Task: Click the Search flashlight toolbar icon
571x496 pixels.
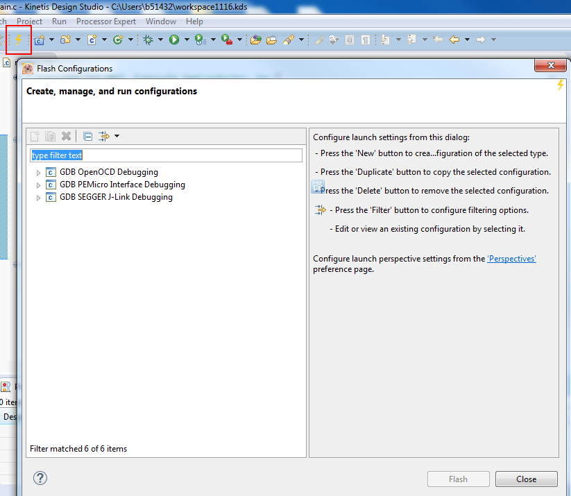Action: (289, 40)
